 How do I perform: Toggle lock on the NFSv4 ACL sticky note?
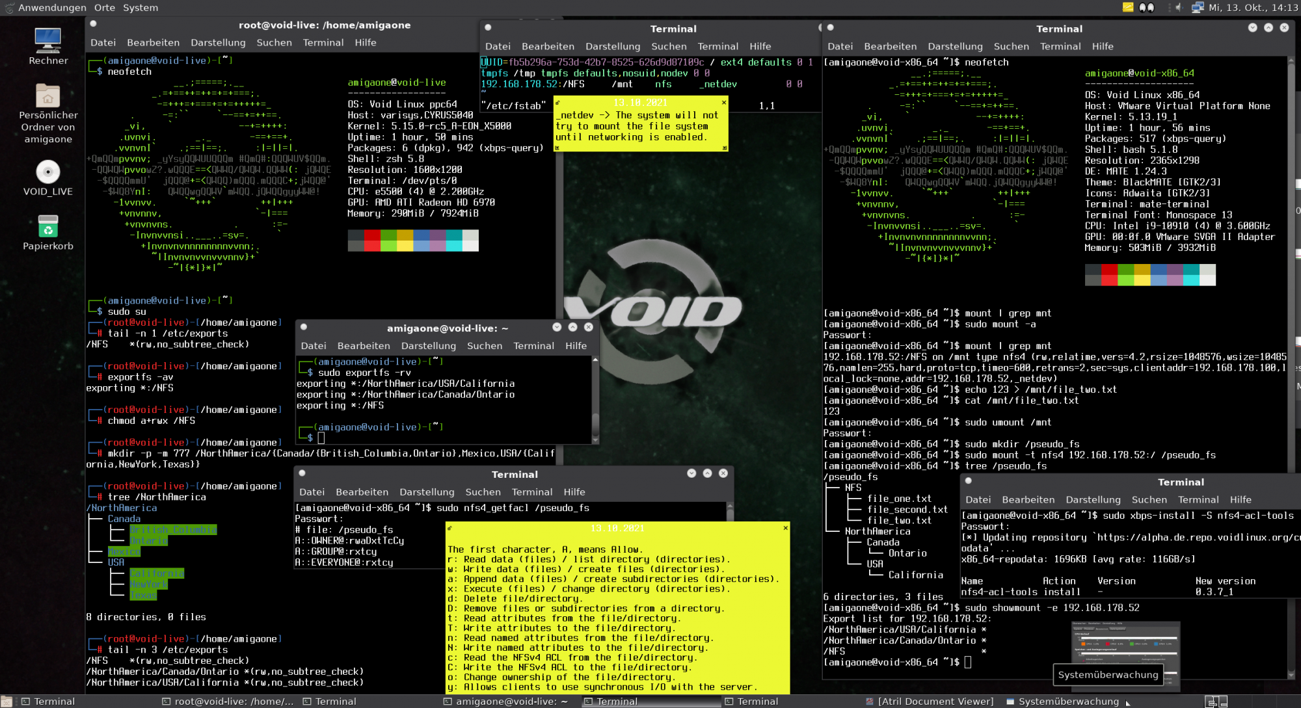[450, 528]
